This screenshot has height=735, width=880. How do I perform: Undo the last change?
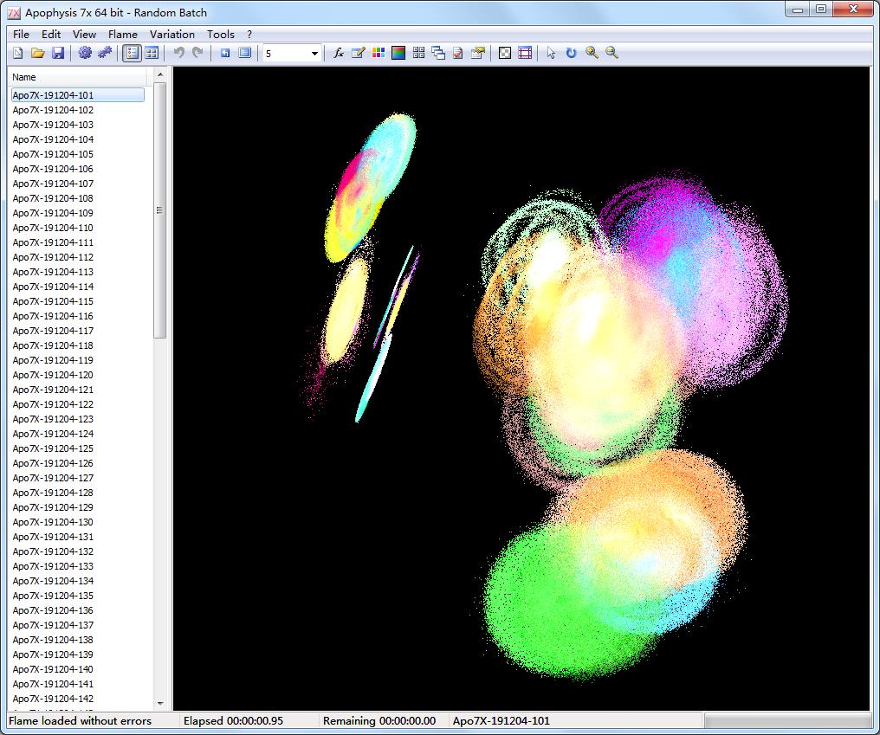[x=178, y=53]
